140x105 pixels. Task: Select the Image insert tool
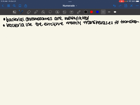(x=64, y=12)
